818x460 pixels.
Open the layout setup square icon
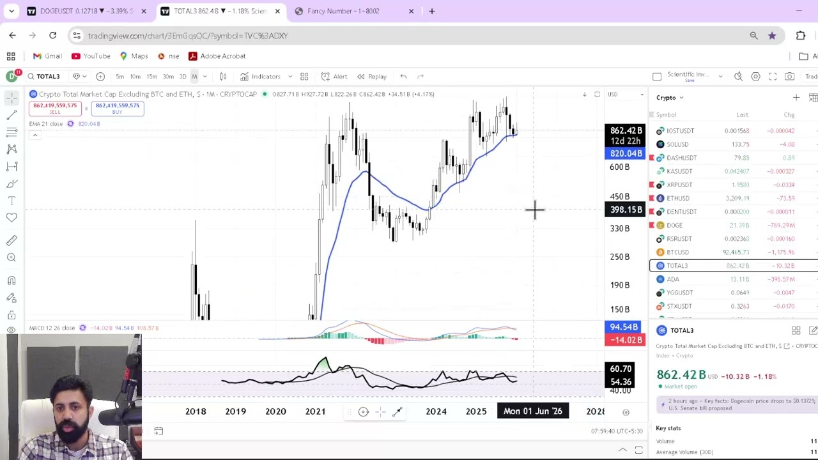[657, 77]
